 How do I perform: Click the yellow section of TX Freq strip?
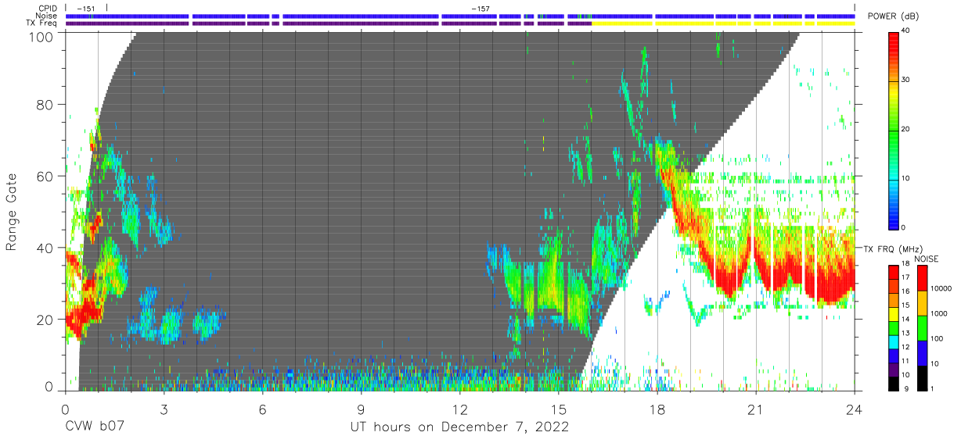pos(724,23)
